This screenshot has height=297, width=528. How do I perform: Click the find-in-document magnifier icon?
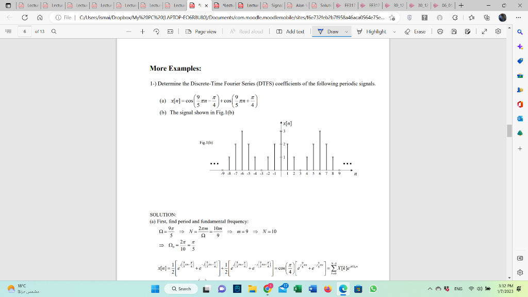[x=54, y=31]
